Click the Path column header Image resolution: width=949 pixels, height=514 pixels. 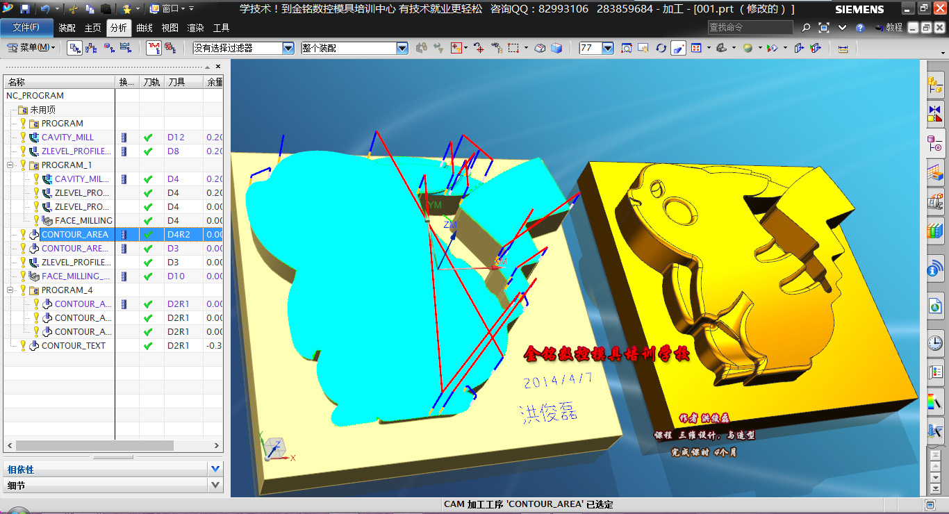coord(151,82)
